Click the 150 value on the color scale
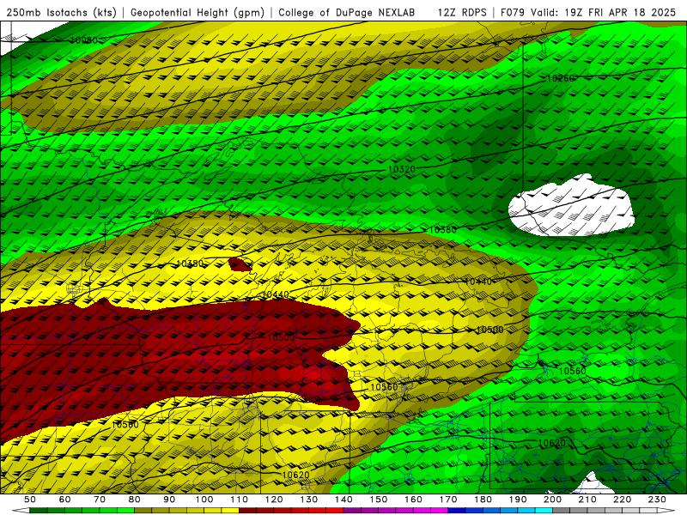This screenshot has height=515, width=687. 378,500
